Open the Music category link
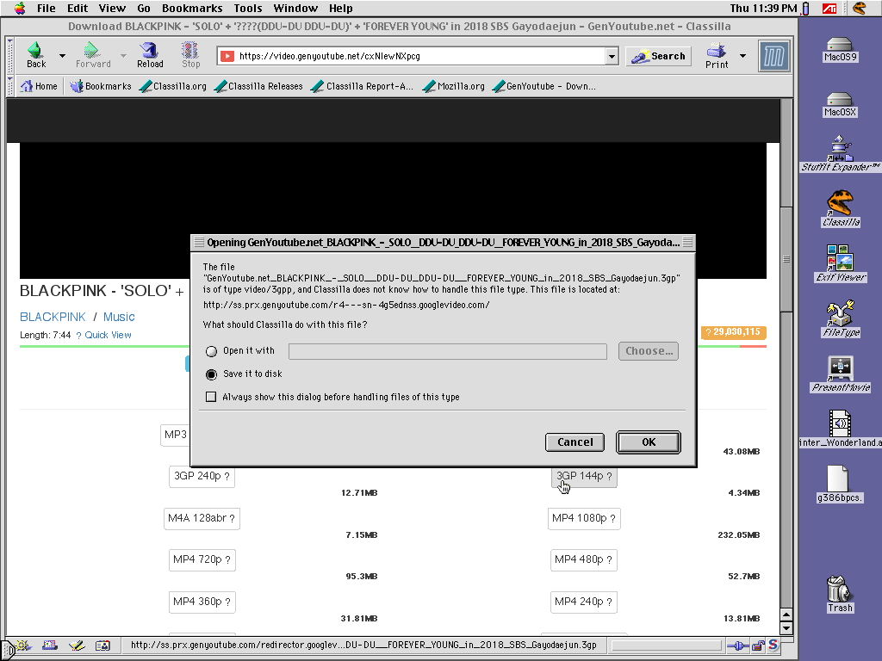This screenshot has width=882, height=661. coord(119,317)
